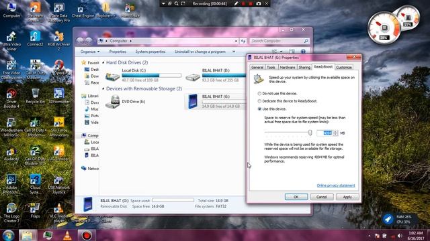Open the recording bar dropdown arrow

tap(163, 3)
